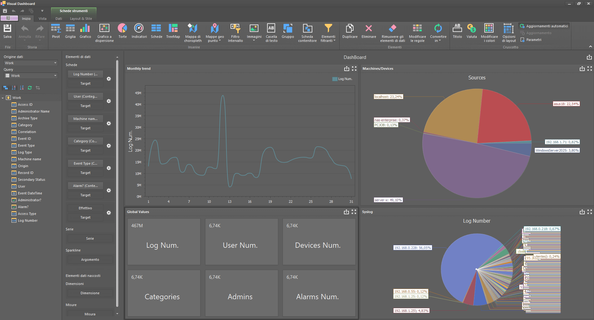
Task: Open the file application menu button
Action: [9, 18]
